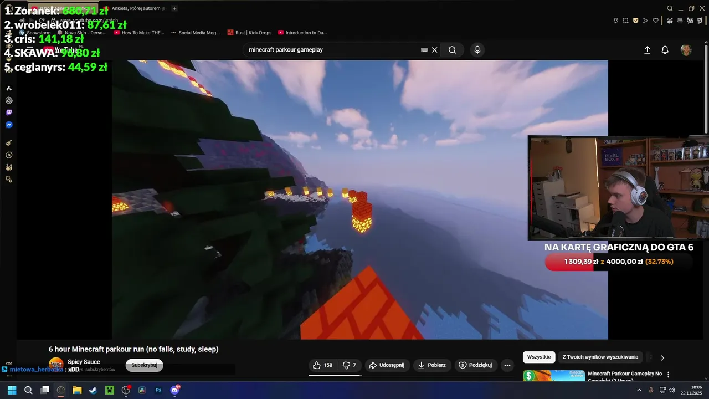Open 'How To Make THE...' bookmark
The image size is (709, 399).
[x=139, y=33]
